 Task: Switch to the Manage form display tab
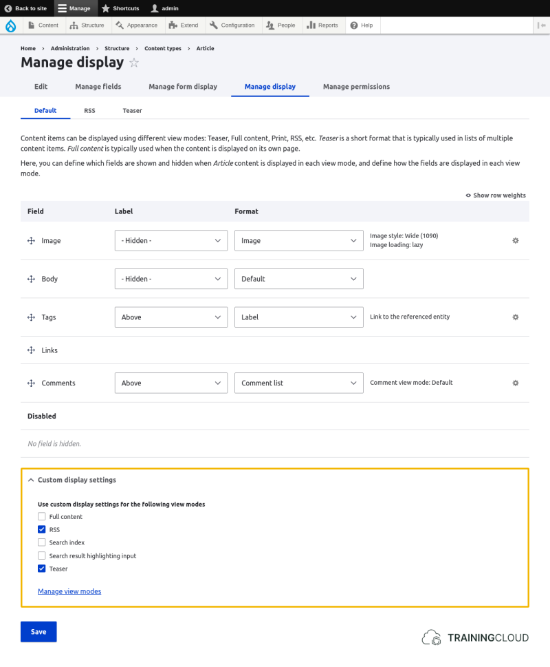pos(183,86)
